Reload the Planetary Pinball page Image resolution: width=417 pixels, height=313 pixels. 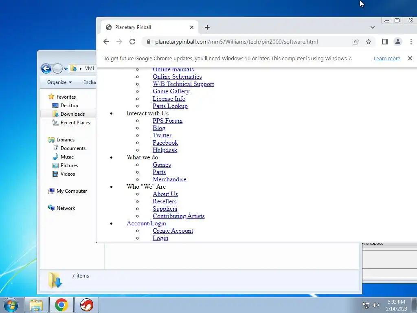coord(132,42)
